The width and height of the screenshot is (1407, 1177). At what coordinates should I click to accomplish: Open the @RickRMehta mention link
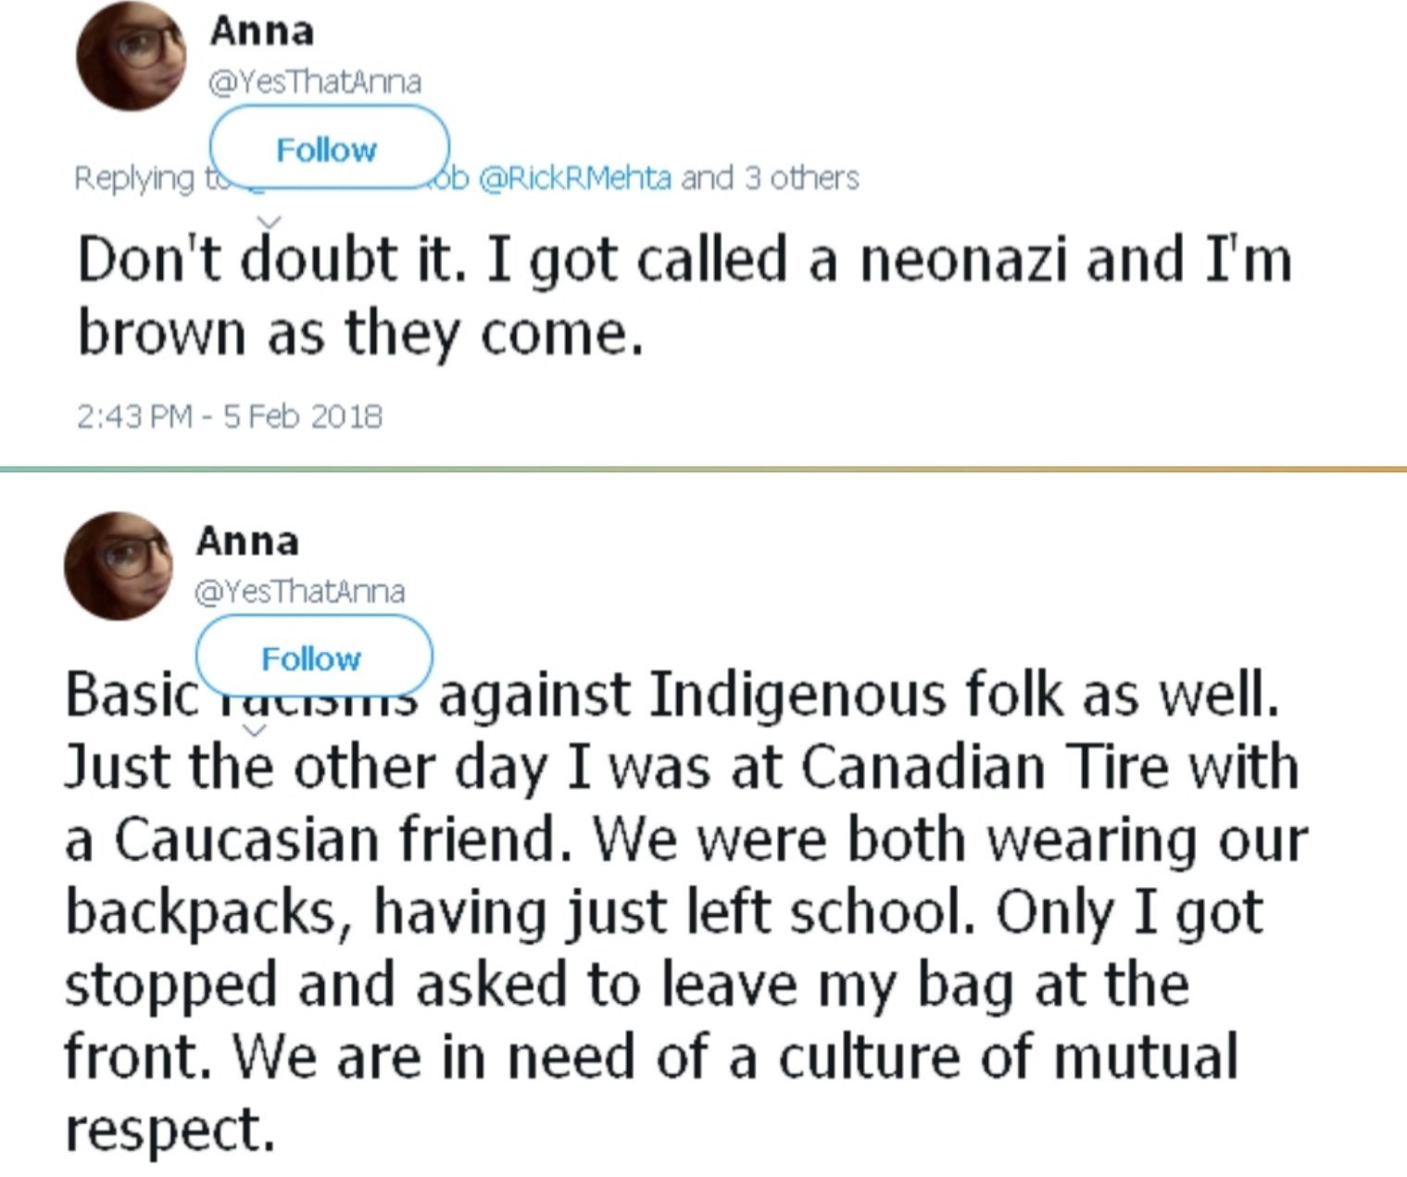tap(574, 177)
